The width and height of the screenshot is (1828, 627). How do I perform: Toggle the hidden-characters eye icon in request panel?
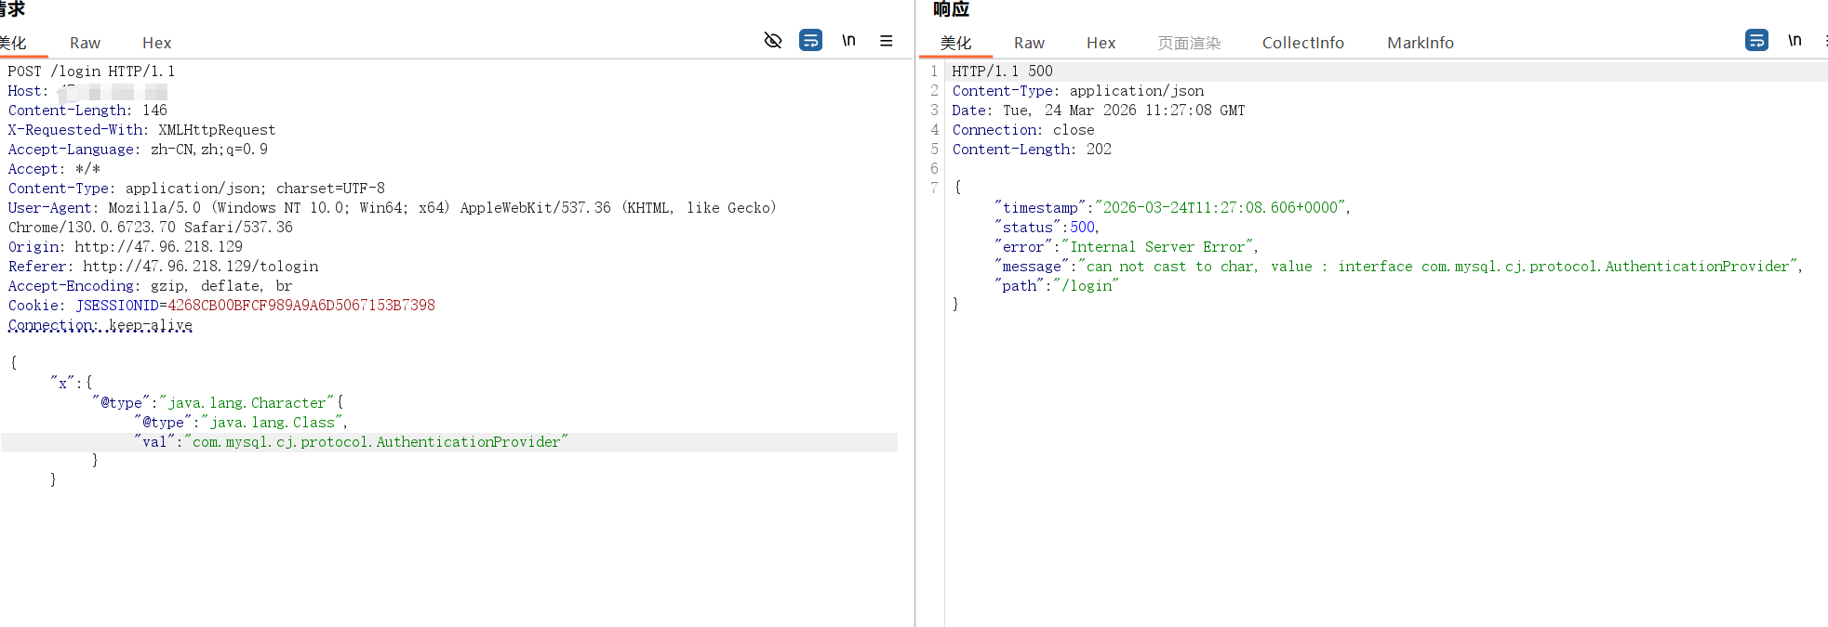pyautogui.click(x=772, y=41)
